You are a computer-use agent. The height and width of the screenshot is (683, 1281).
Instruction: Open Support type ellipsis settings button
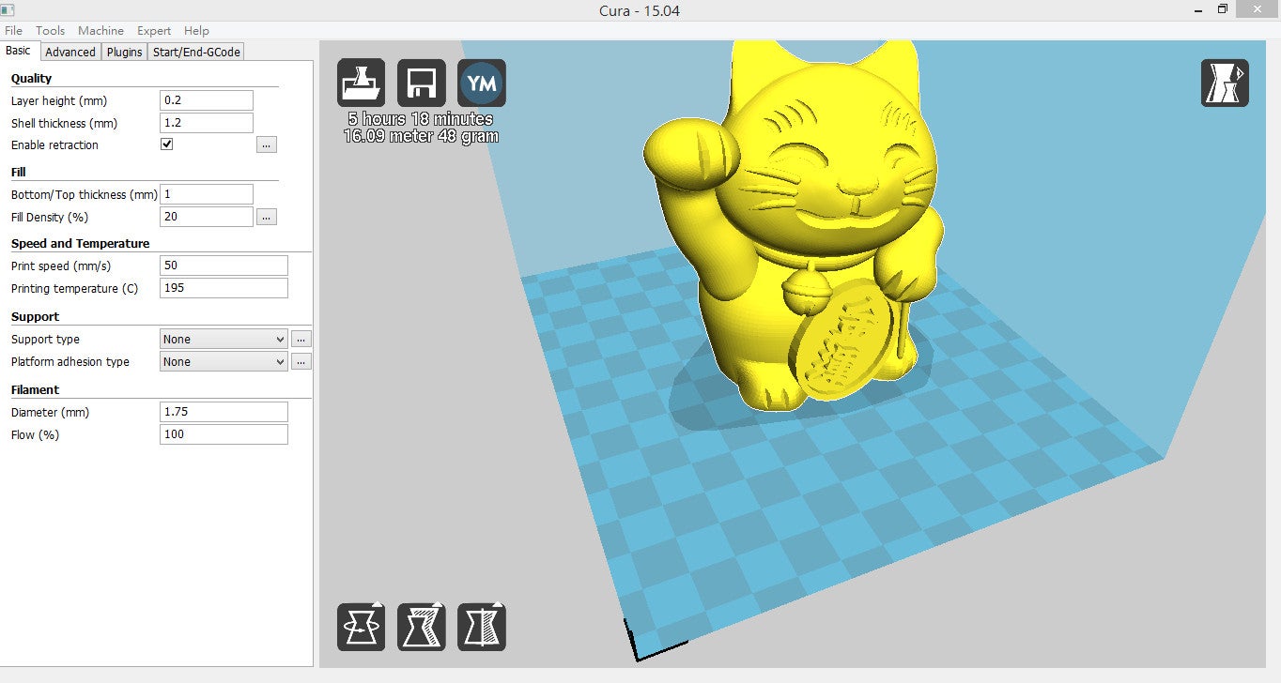pos(301,339)
